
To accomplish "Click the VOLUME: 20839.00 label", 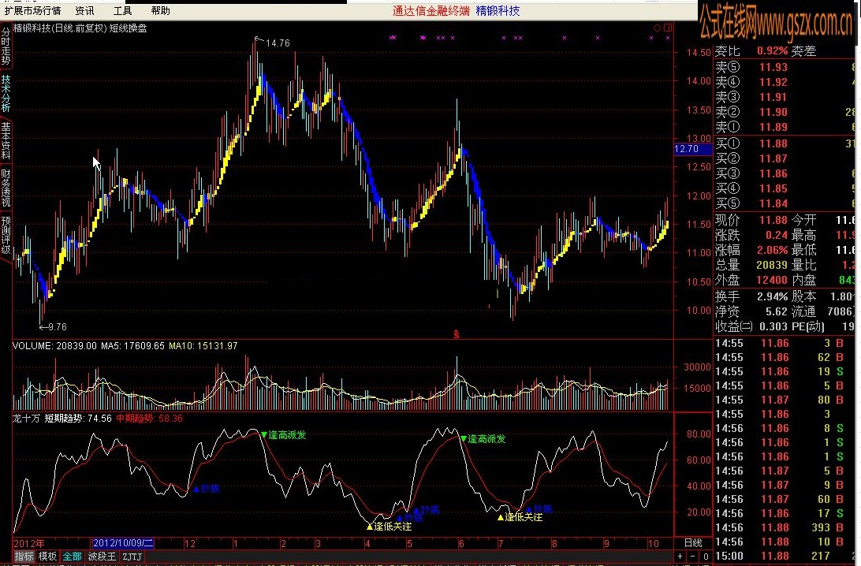I will pyautogui.click(x=55, y=346).
